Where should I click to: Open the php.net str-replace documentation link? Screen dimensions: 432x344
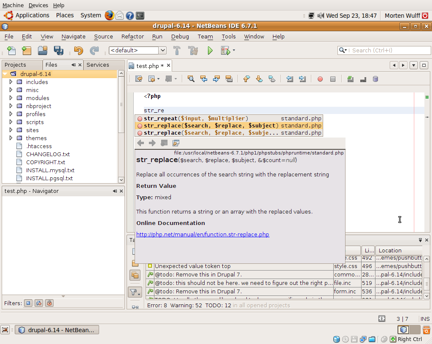pyautogui.click(x=203, y=234)
